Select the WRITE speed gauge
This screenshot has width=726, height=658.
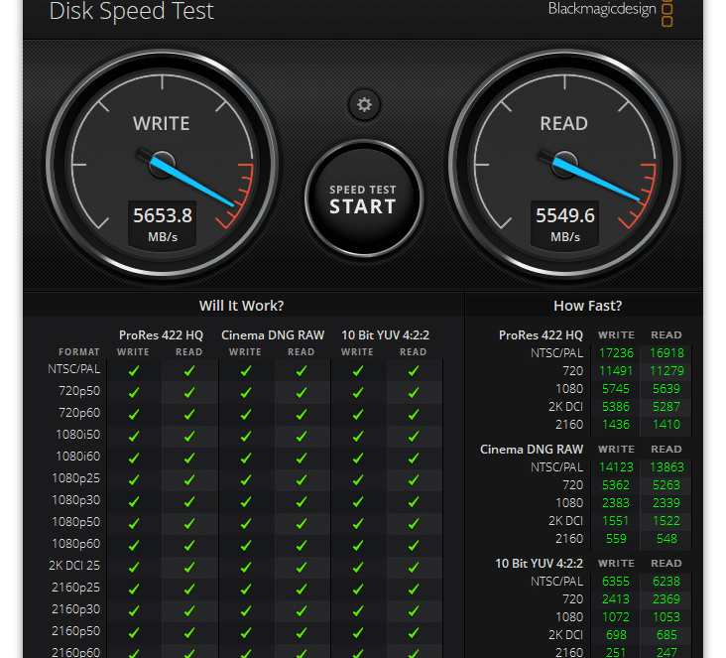click(x=162, y=164)
